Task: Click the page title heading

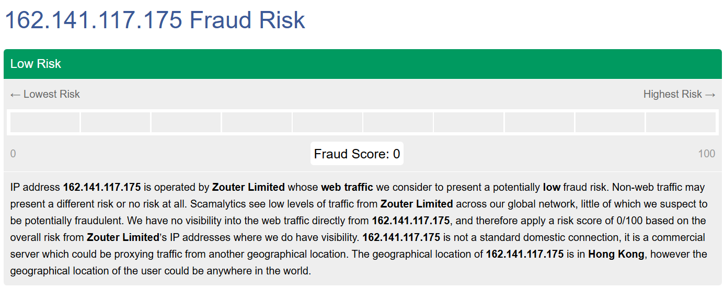Action: click(155, 20)
